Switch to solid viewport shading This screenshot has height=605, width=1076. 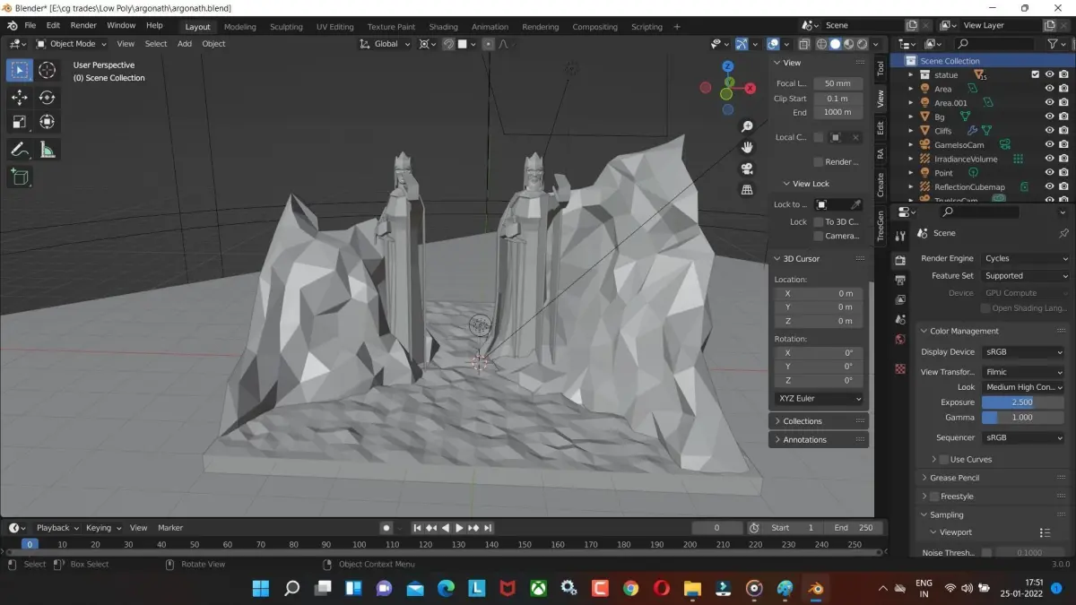pos(835,43)
